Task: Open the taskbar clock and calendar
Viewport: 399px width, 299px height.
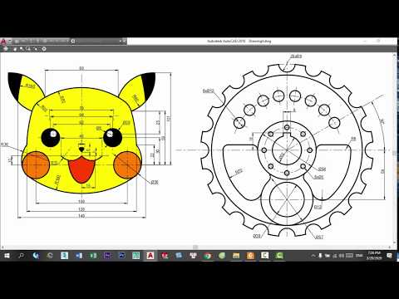Action: (x=374, y=256)
